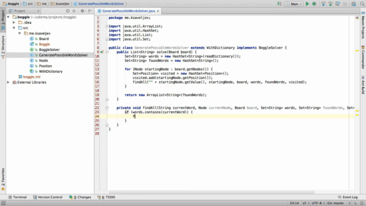Viewport: 366px width, 206px height.
Task: Click the collapse all icon in Project panel
Action: click(x=74, y=11)
